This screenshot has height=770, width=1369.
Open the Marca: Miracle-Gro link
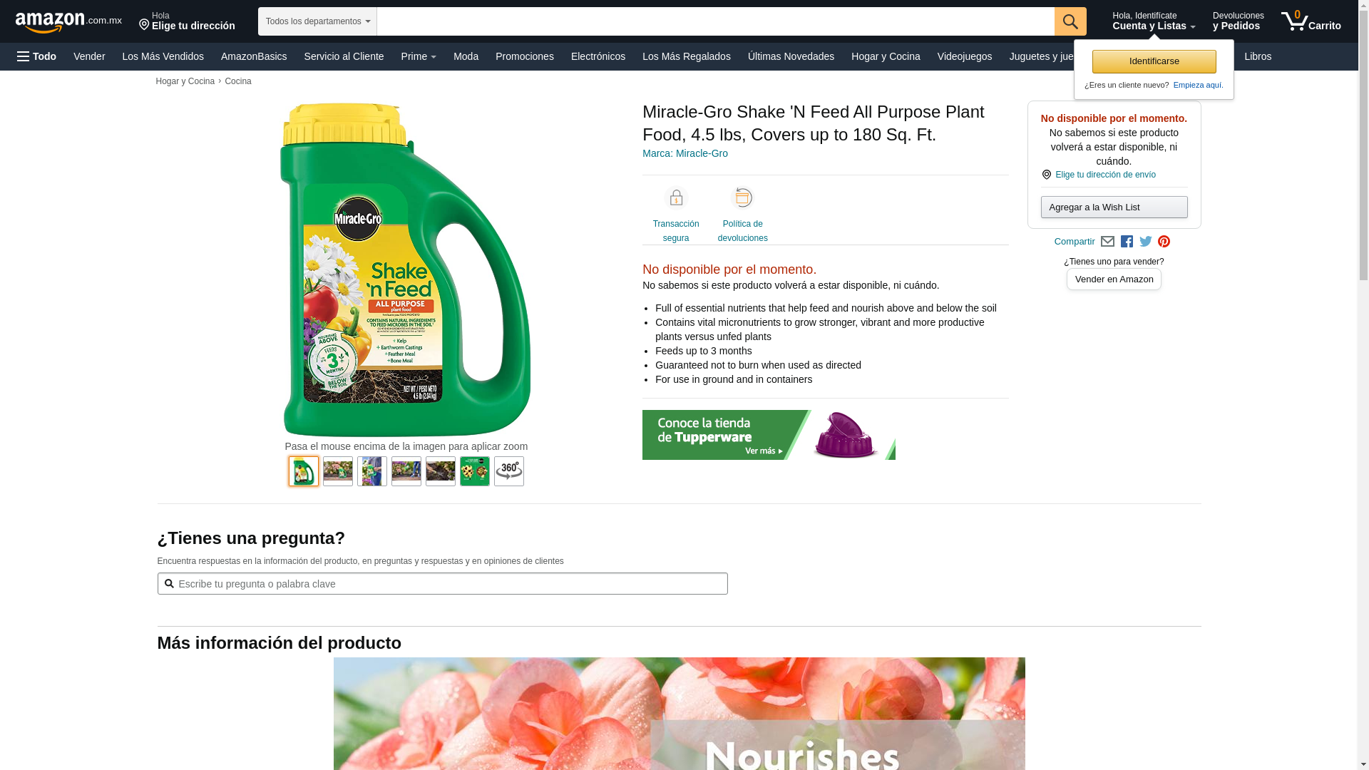(685, 153)
